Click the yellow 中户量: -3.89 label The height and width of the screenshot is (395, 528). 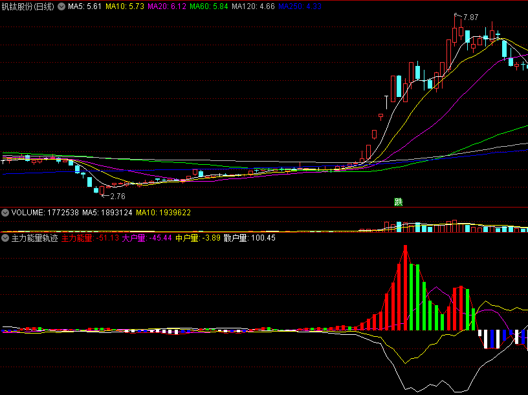(198, 238)
